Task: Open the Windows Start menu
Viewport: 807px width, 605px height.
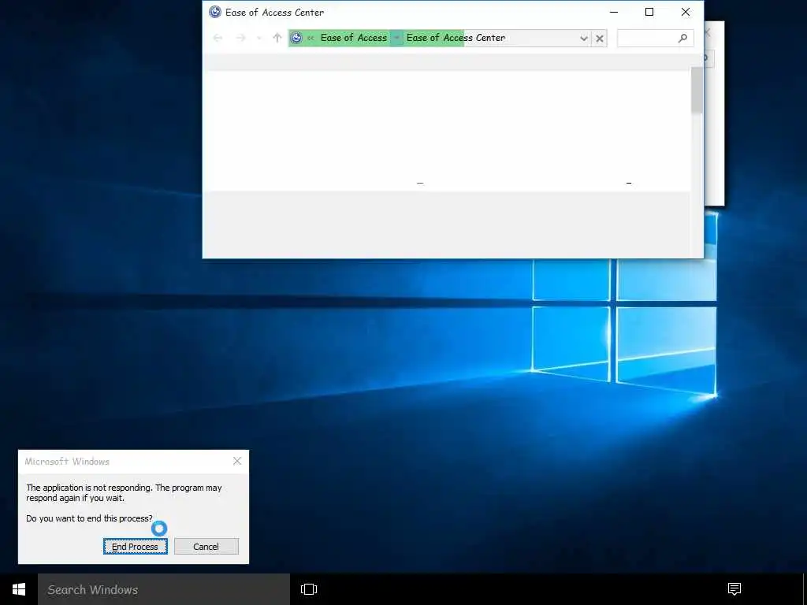Action: pyautogui.click(x=19, y=589)
